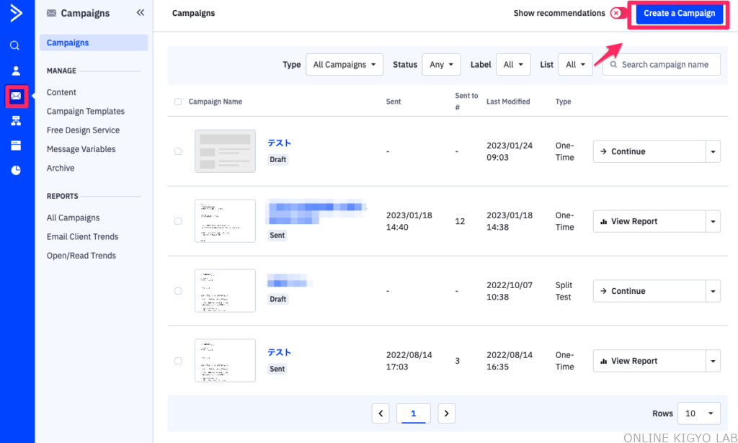Select Email Client Trends under Reports

82,237
